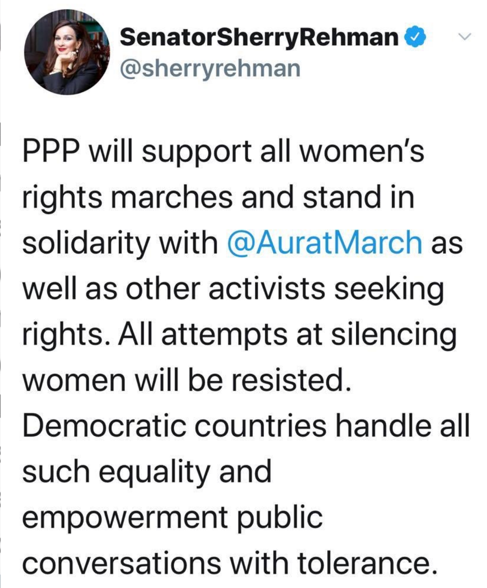
Task: Click the 'solidarity with' text
Action: point(120,242)
